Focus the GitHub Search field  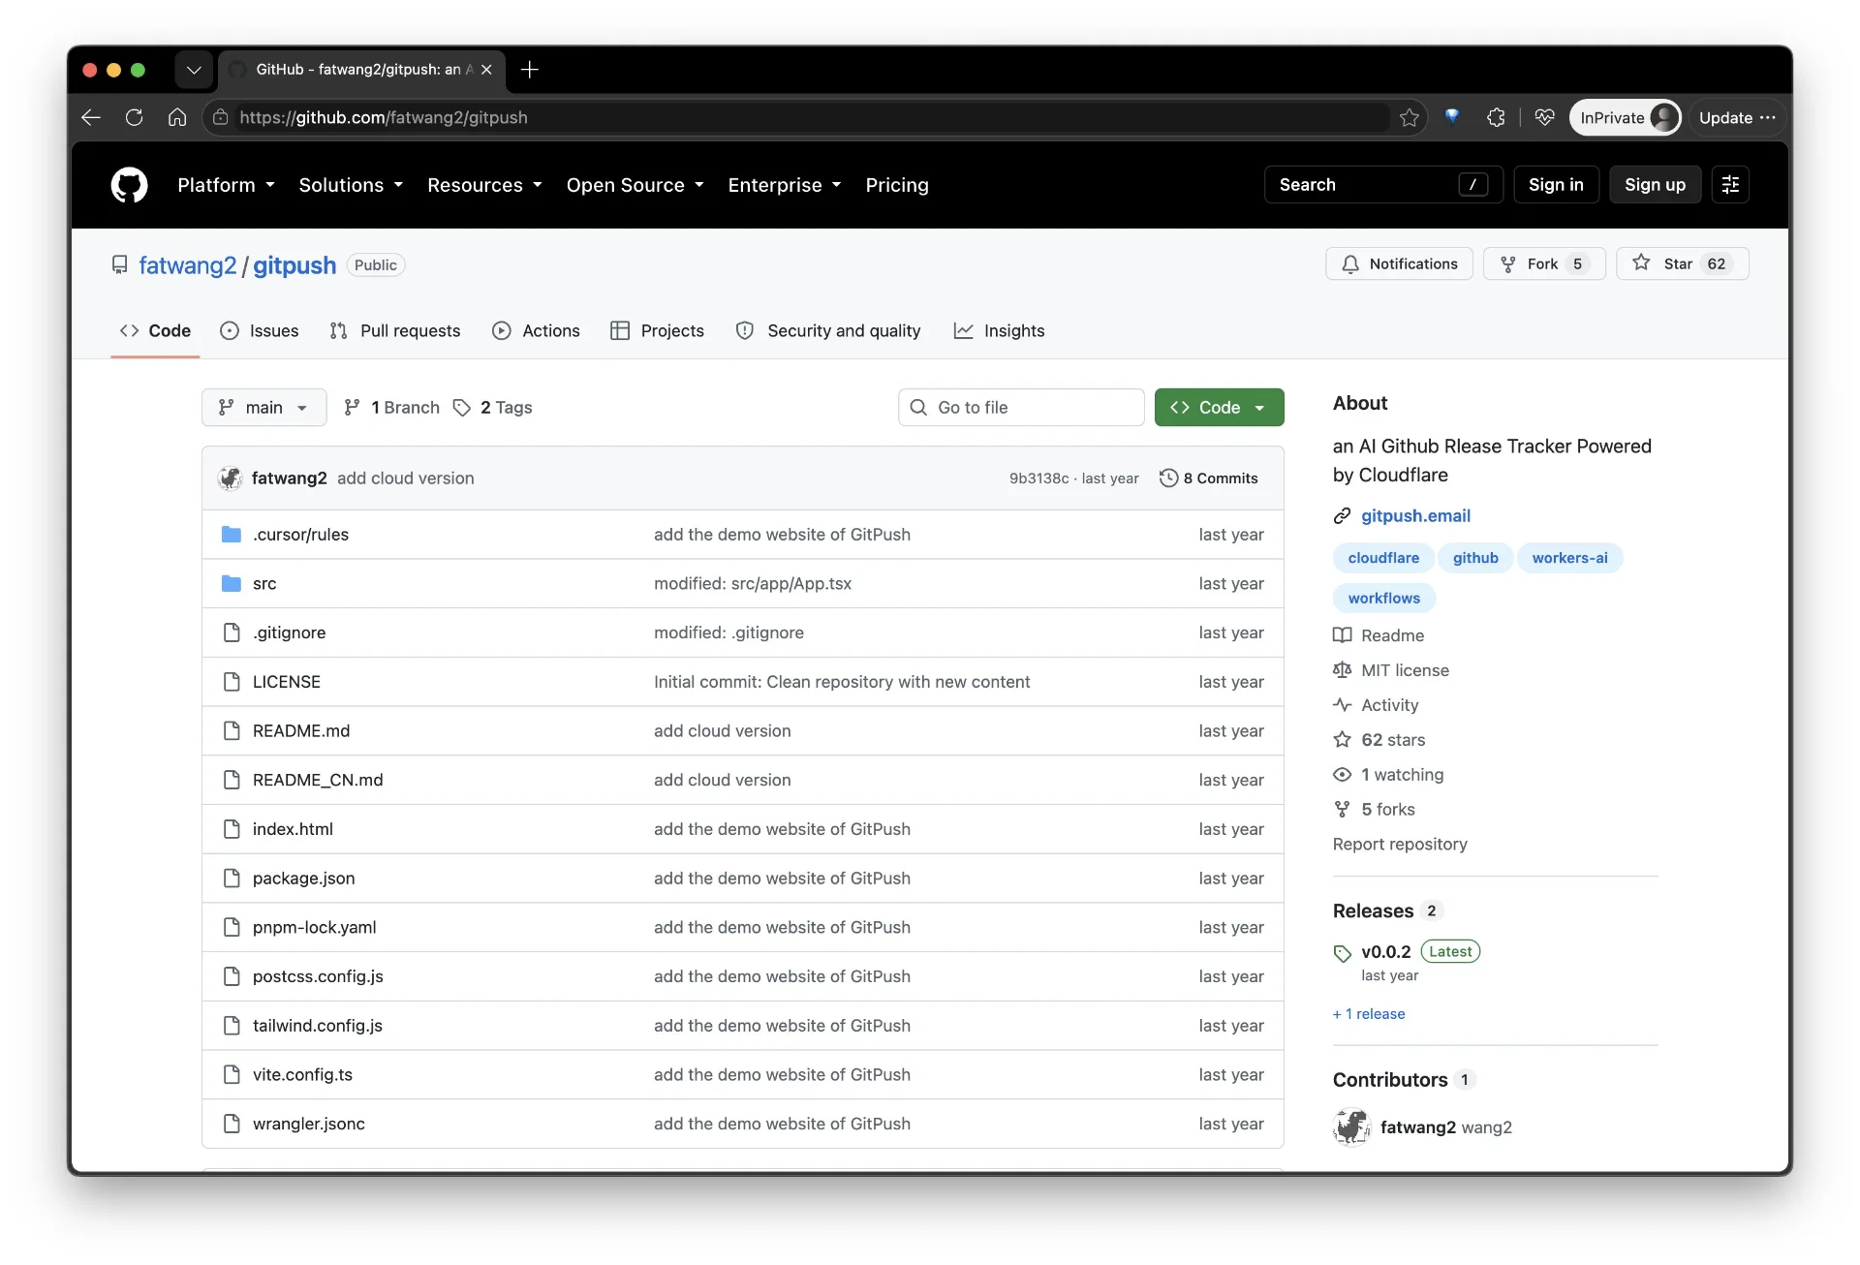coord(1383,185)
